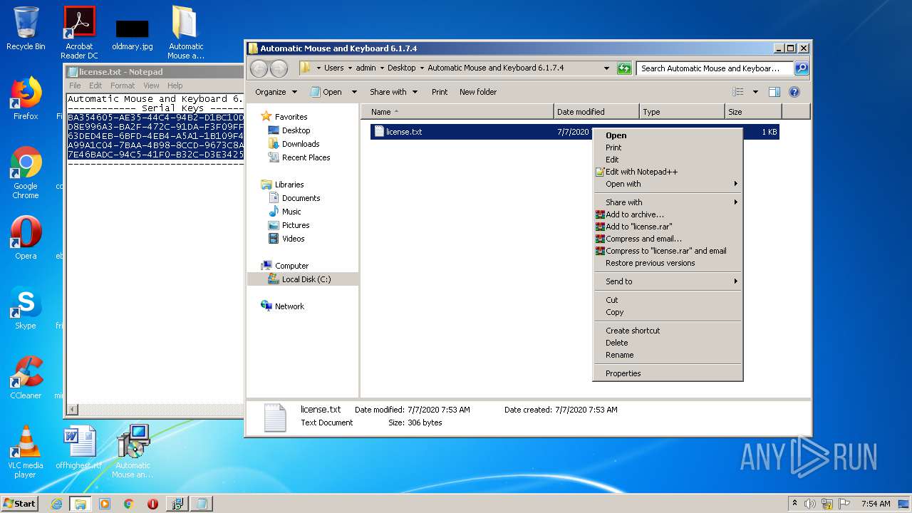912x513 pixels.
Task: Click the New folder toolbar button
Action: 478,92
